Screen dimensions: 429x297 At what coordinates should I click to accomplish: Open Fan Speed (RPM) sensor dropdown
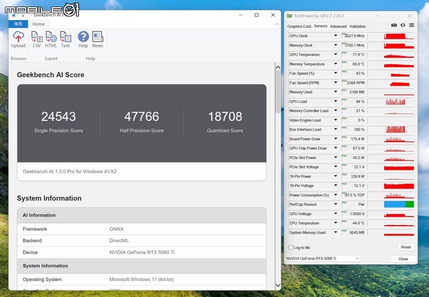tap(335, 82)
